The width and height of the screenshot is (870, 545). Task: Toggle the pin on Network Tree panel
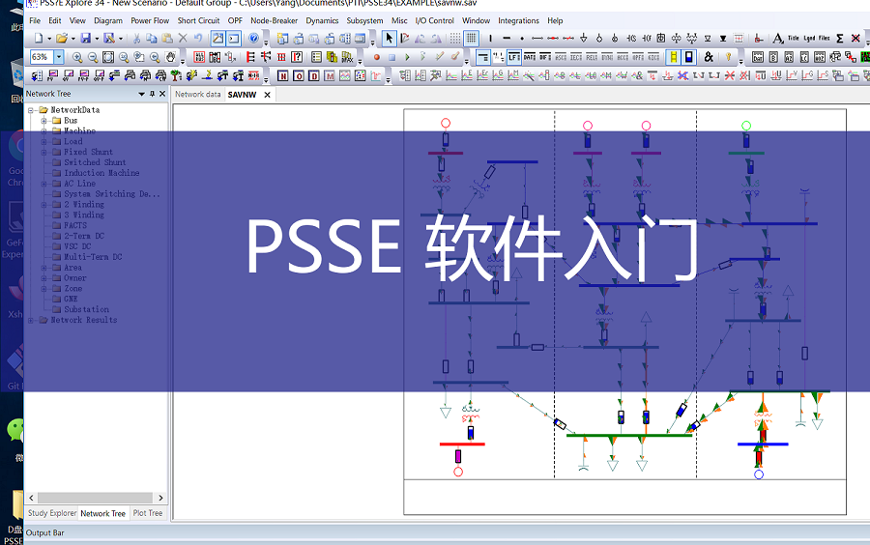click(152, 94)
